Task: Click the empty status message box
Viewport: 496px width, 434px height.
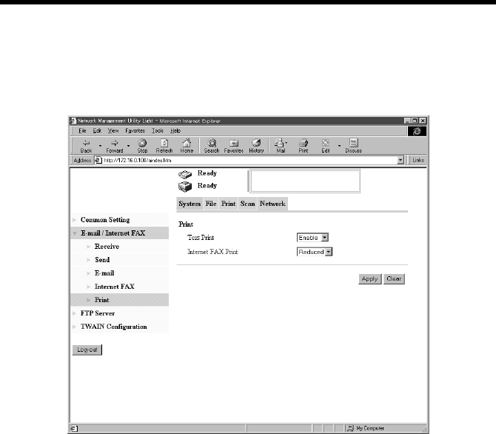Action: click(305, 181)
